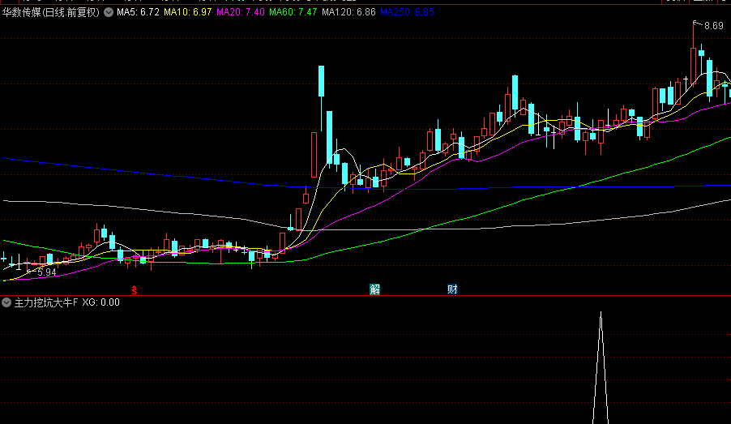
Task: Click the tall cyan candle at the first peak
Action: [321, 81]
